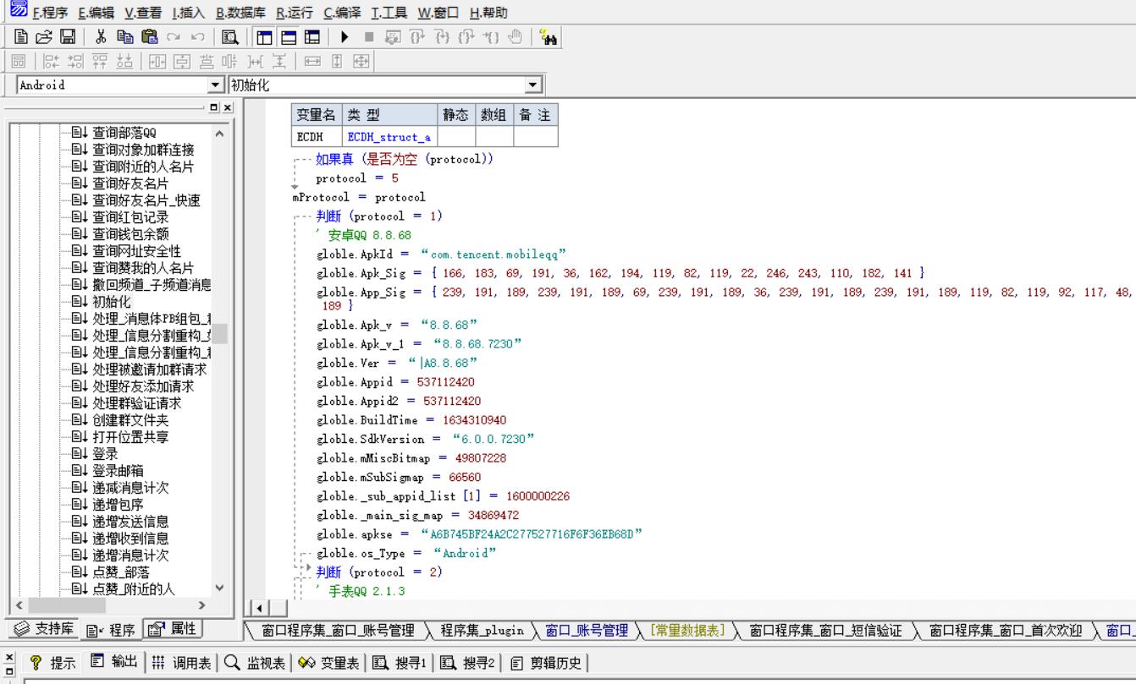Show the 变量表 tab
The height and width of the screenshot is (684, 1136).
click(328, 662)
